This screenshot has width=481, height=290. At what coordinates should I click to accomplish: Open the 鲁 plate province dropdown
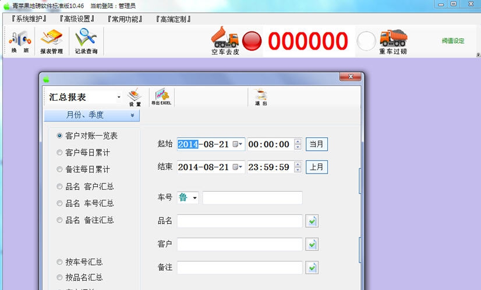point(195,198)
